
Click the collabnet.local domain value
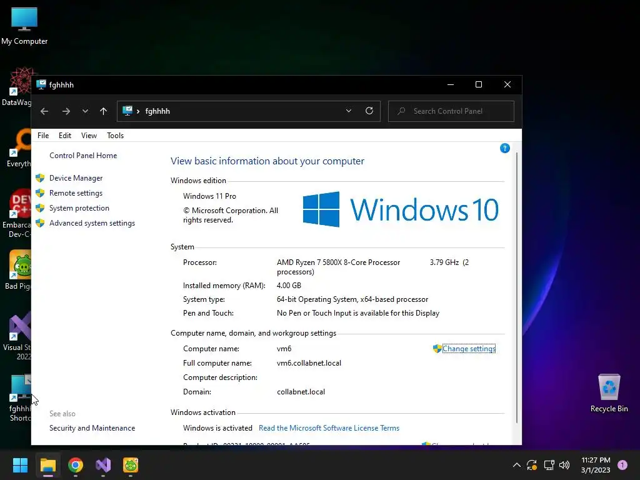[301, 392]
